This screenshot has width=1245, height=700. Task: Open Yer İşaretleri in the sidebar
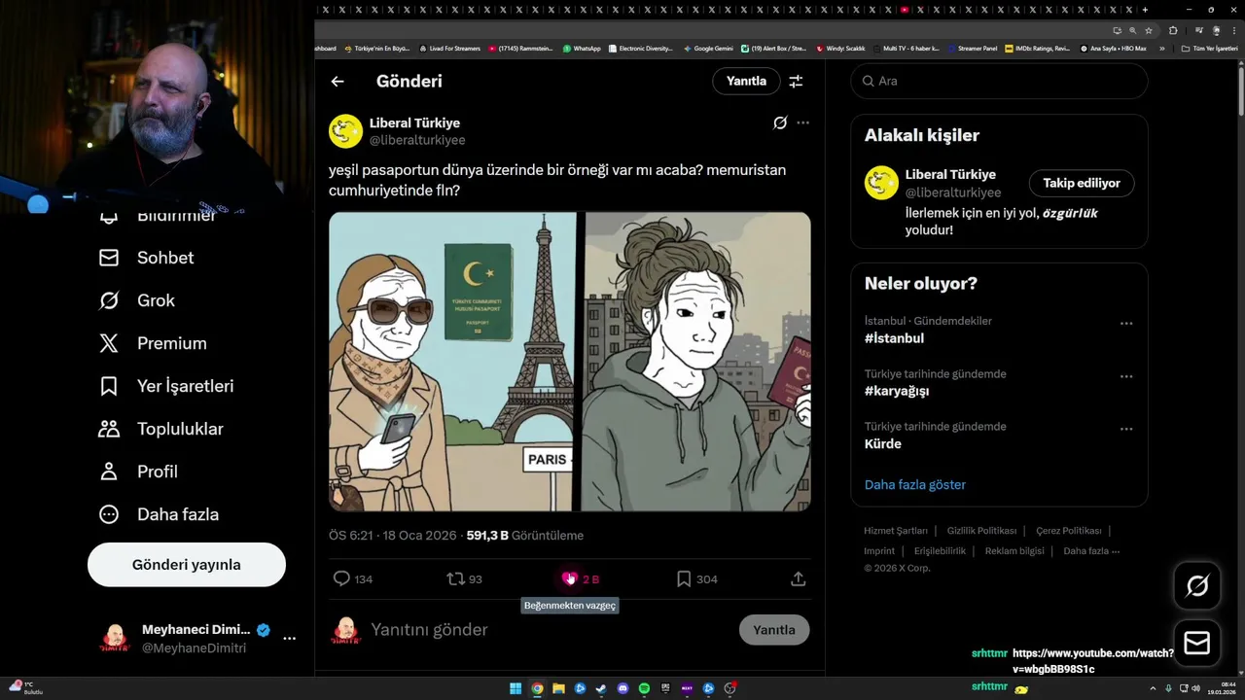166,386
